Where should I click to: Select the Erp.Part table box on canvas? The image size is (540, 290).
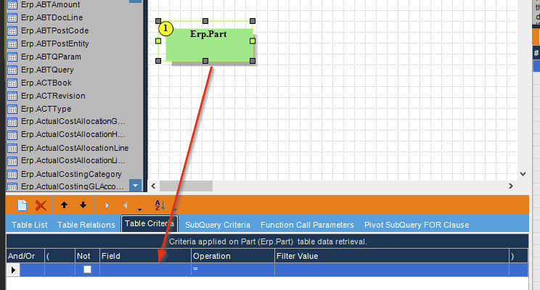[209, 45]
